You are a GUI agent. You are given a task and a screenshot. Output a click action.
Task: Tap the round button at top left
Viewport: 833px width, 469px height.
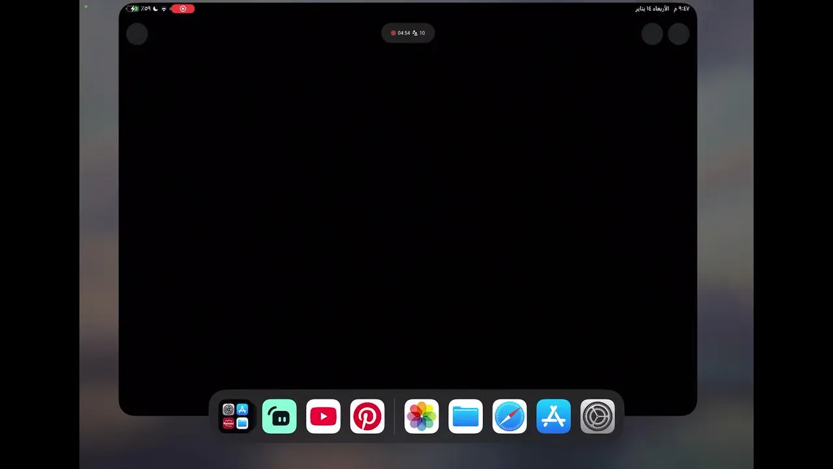pyautogui.click(x=137, y=34)
